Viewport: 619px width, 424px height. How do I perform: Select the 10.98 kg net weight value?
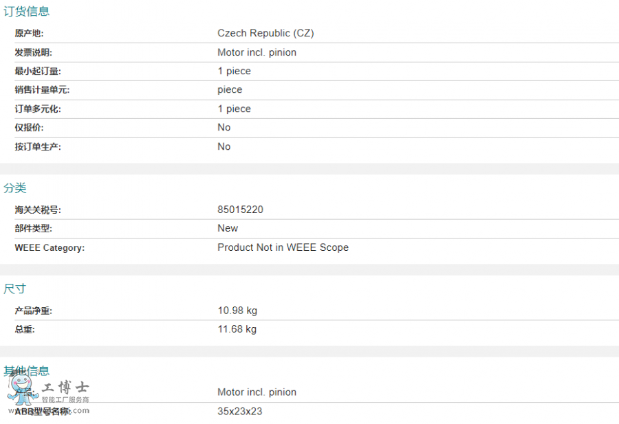pos(237,311)
